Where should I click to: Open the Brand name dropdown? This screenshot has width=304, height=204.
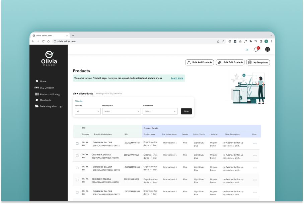click(x=160, y=111)
